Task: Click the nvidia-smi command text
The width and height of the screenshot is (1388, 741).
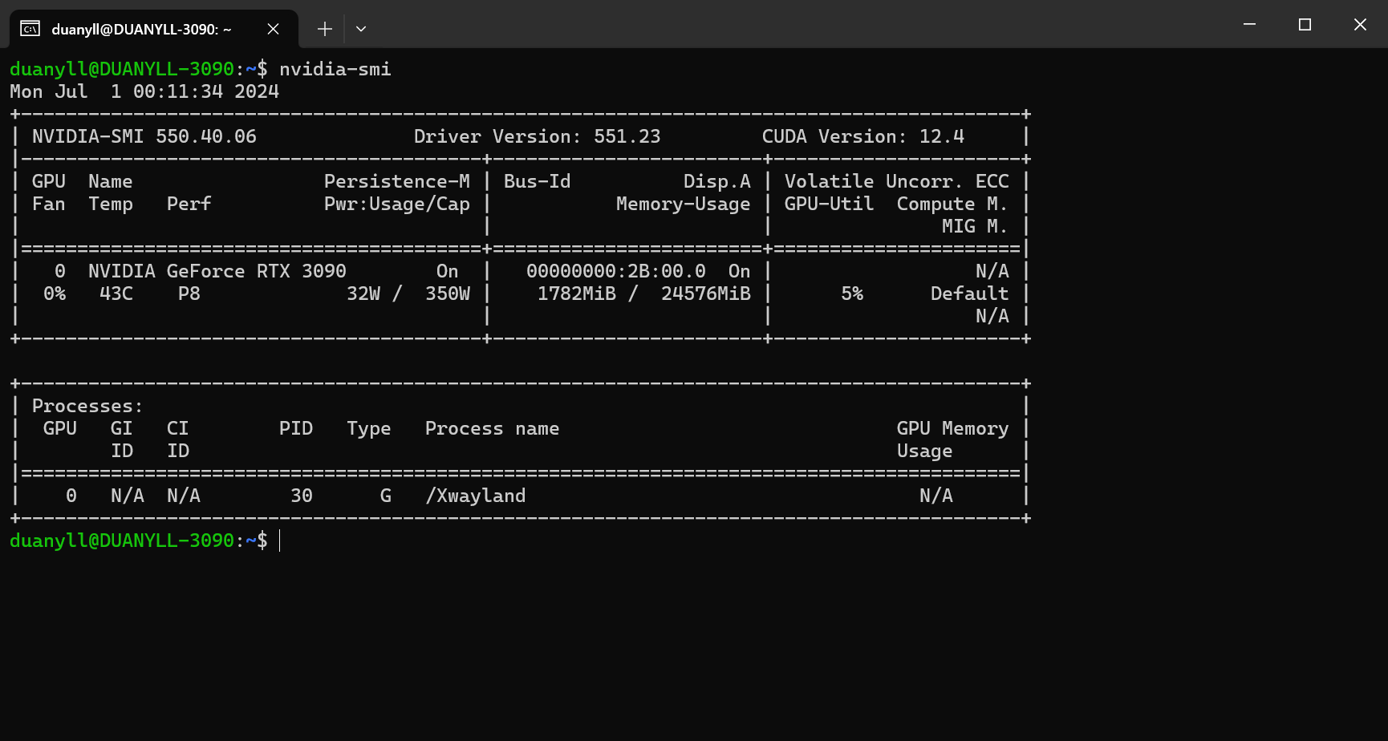Action: click(335, 69)
